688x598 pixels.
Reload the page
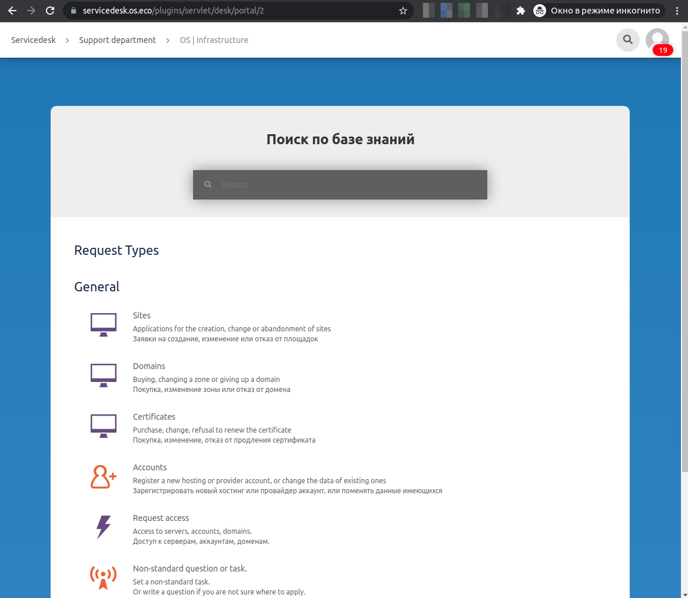pos(50,11)
